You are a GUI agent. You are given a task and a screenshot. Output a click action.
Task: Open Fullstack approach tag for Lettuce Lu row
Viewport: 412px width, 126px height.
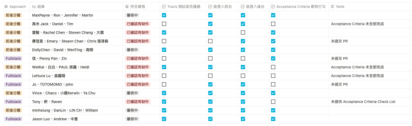(x=13, y=76)
